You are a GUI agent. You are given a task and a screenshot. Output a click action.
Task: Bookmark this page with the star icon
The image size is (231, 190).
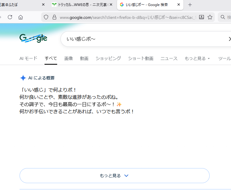(210, 17)
